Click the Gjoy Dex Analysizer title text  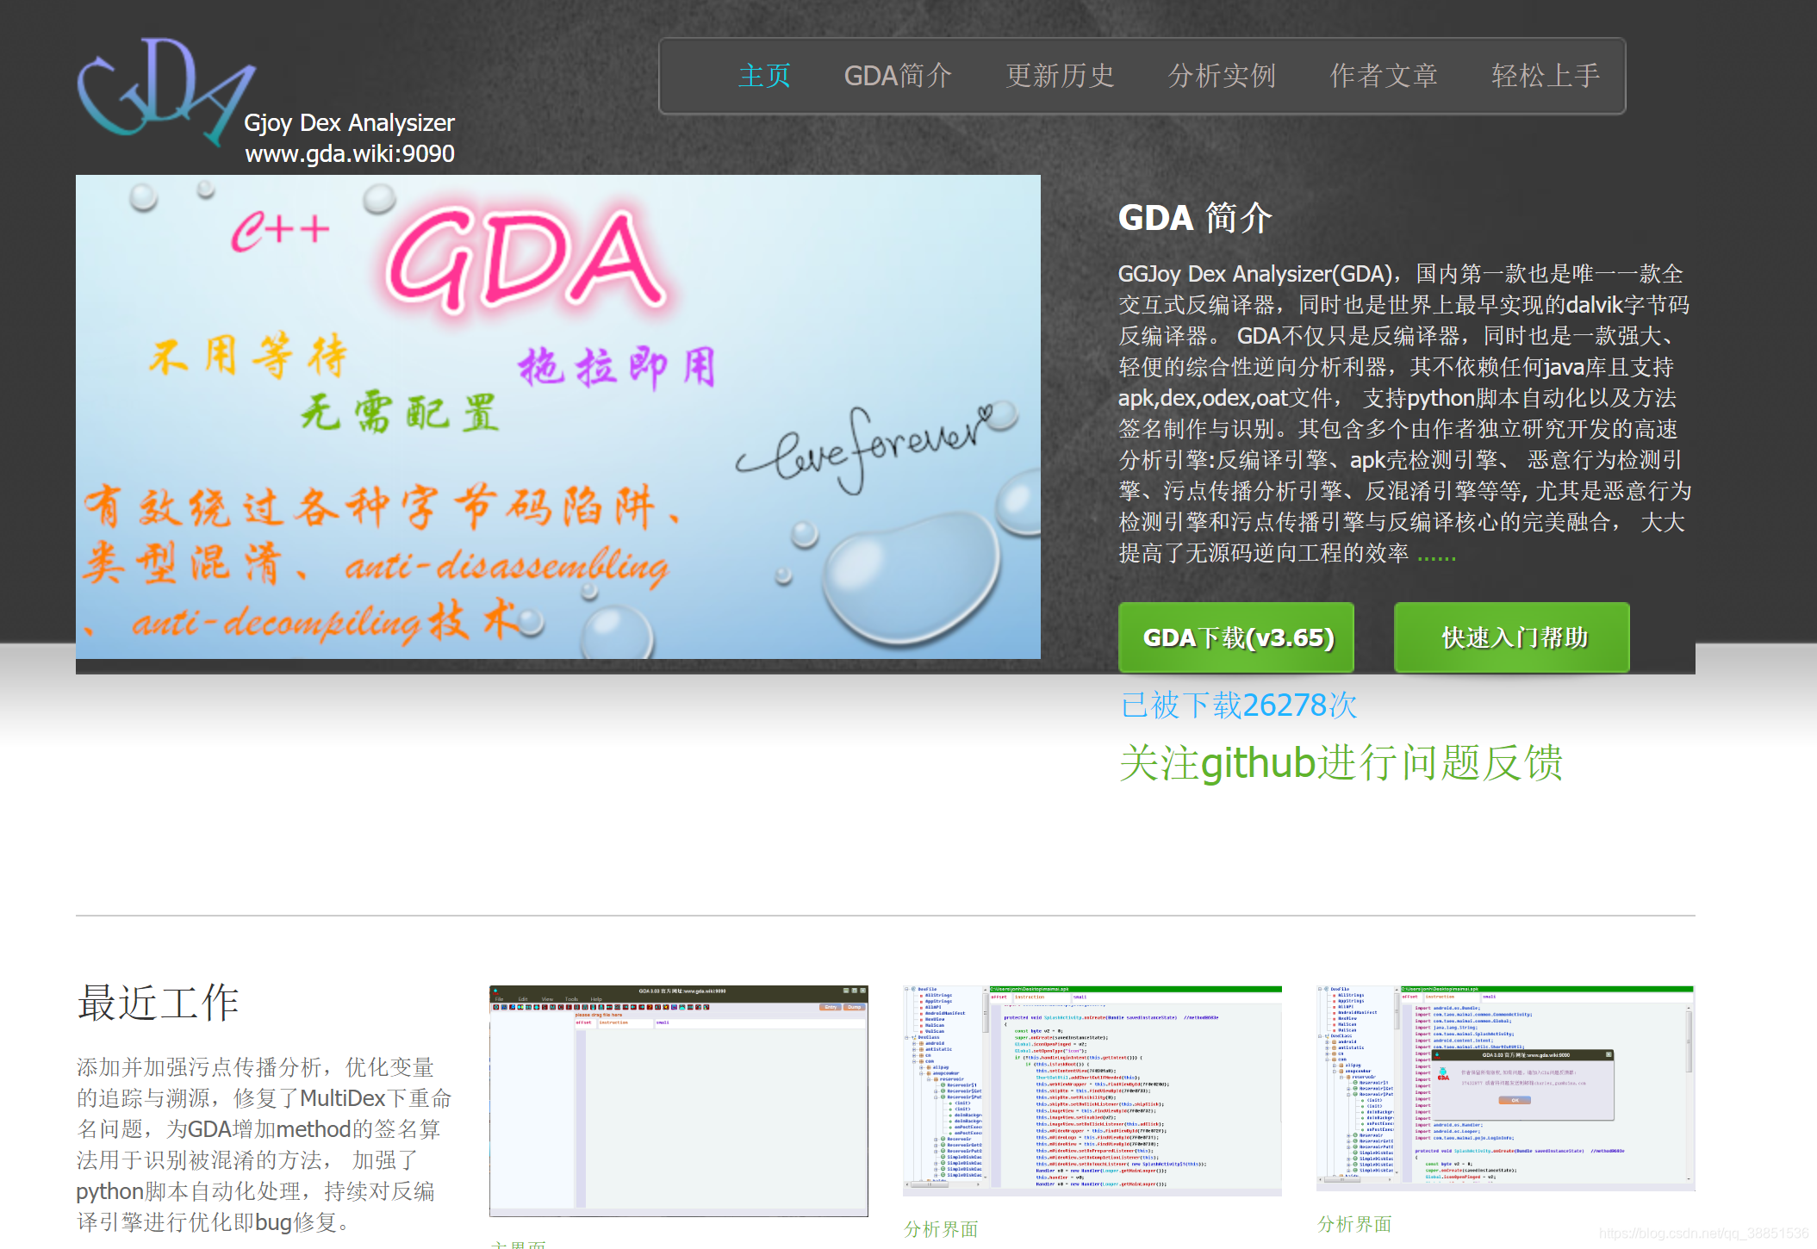[349, 123]
